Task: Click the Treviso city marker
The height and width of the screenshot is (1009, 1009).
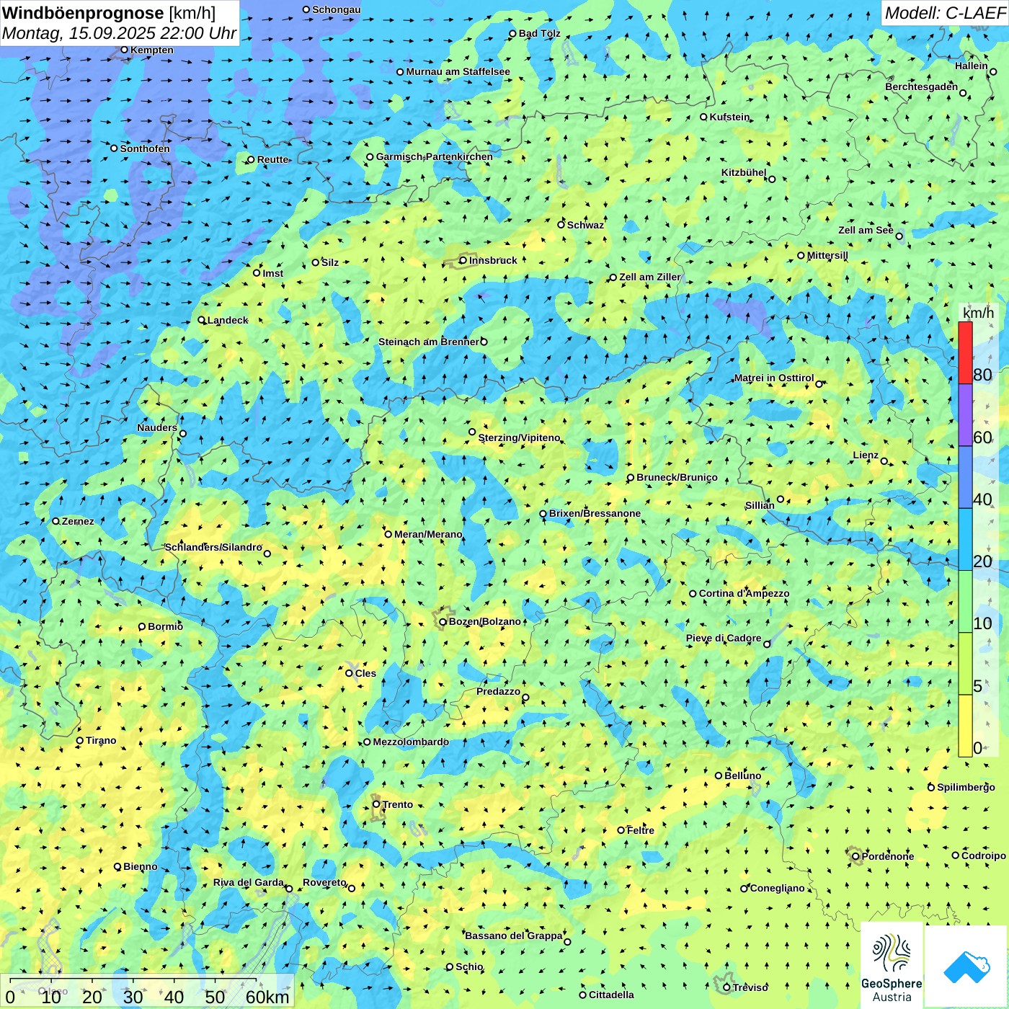Action: click(x=726, y=987)
